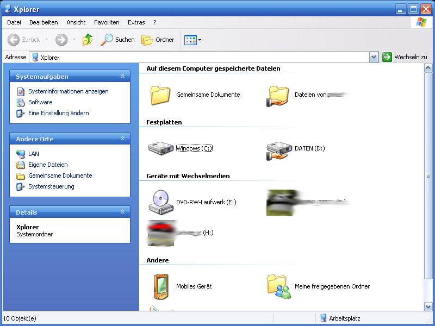Image resolution: width=435 pixels, height=326 pixels.
Task: Open the ? help menu
Action: [x=155, y=22]
